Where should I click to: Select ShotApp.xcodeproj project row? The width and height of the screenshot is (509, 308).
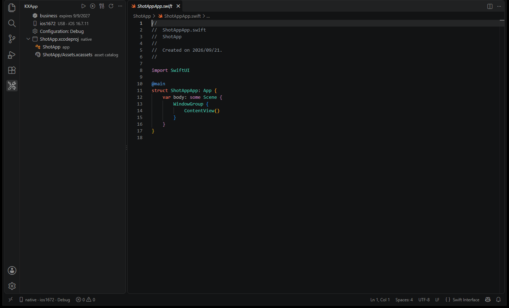point(73,39)
